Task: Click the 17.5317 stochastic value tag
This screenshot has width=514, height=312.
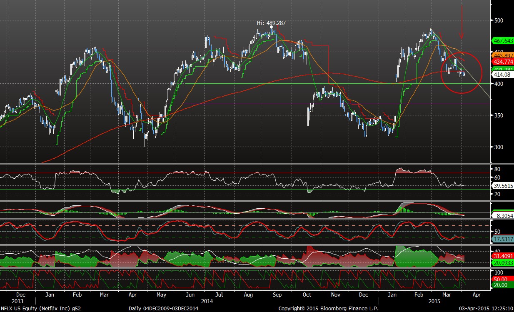Action: pyautogui.click(x=503, y=239)
